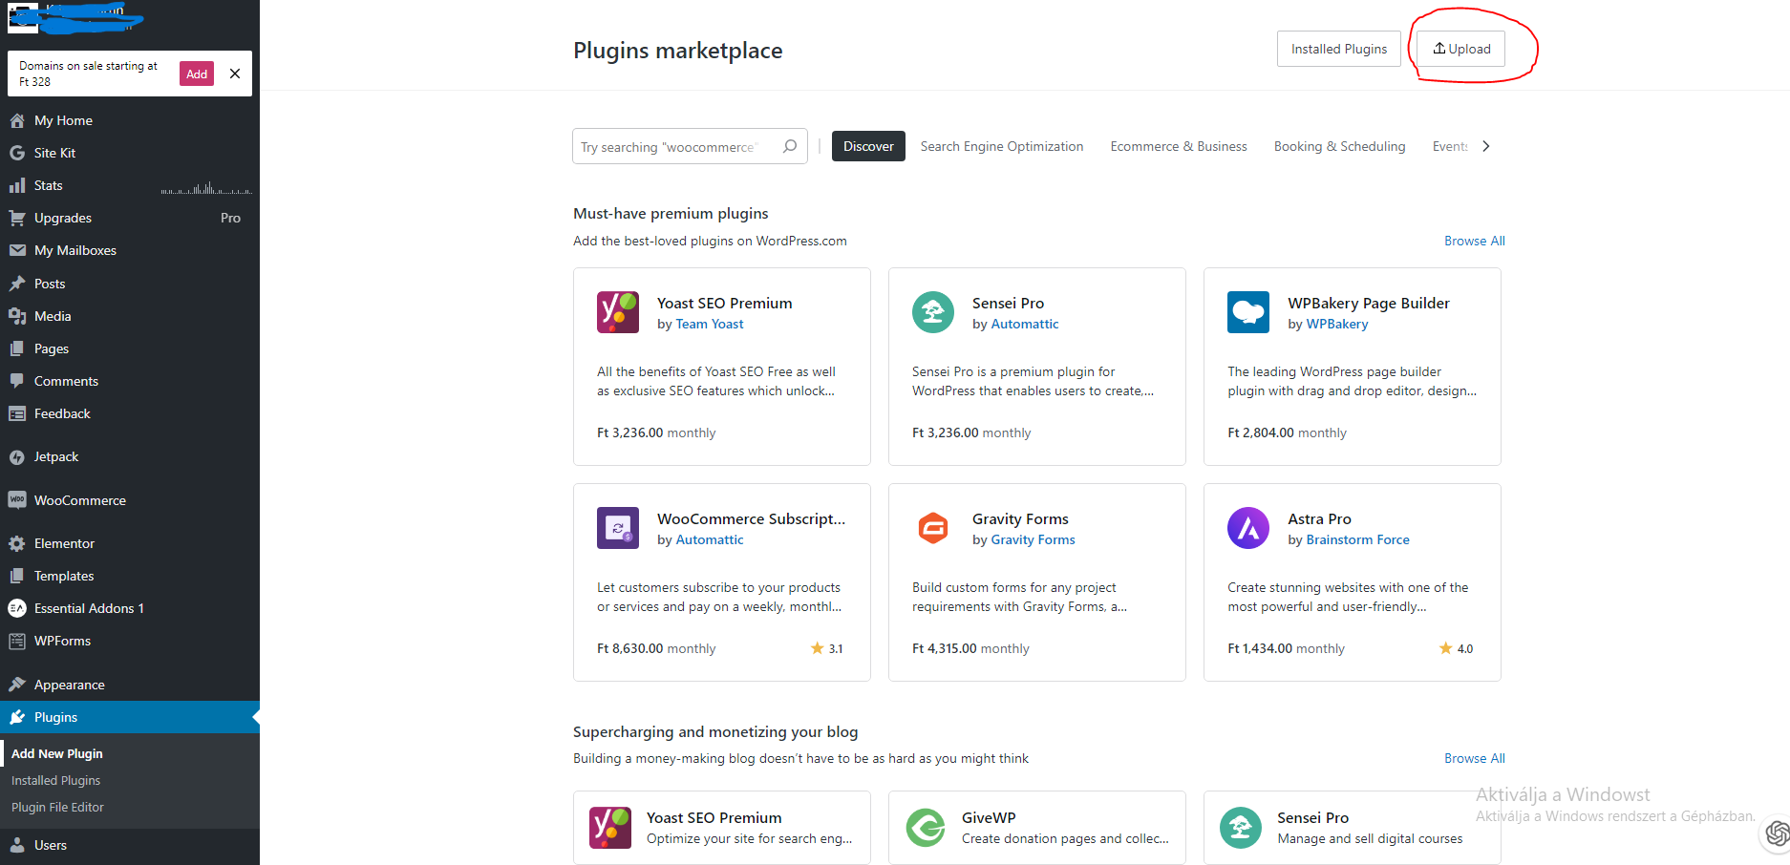Screen dimensions: 1790x865
Task: Click the Astra Pro logo
Action: click(1248, 528)
